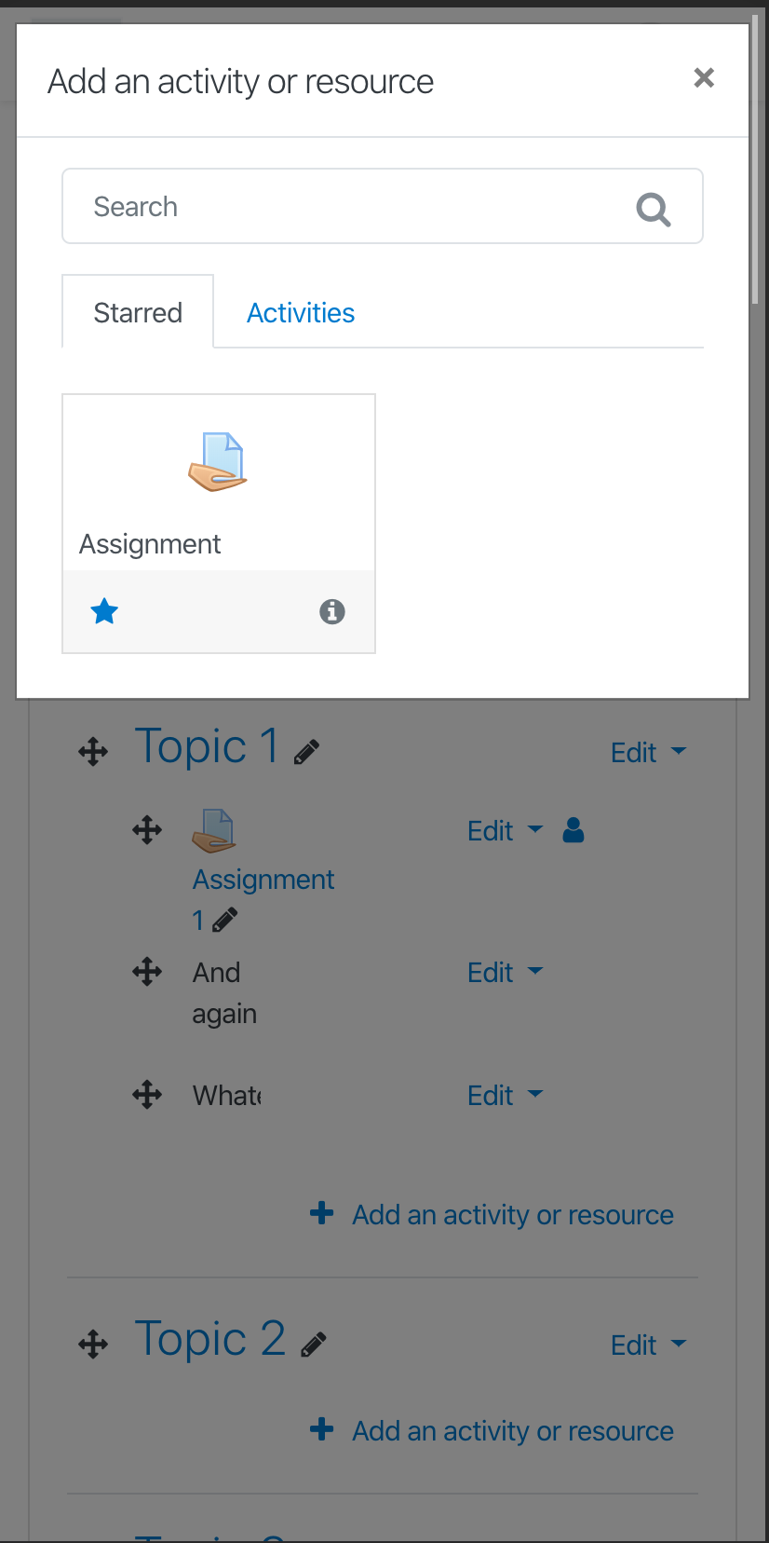
Task: Unstar the Assignment activity
Action: click(x=104, y=612)
